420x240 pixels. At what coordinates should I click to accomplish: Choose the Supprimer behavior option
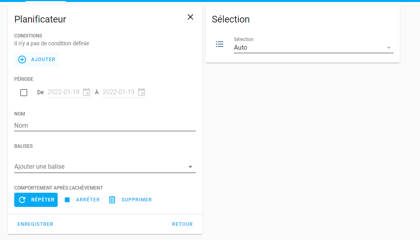(136, 200)
